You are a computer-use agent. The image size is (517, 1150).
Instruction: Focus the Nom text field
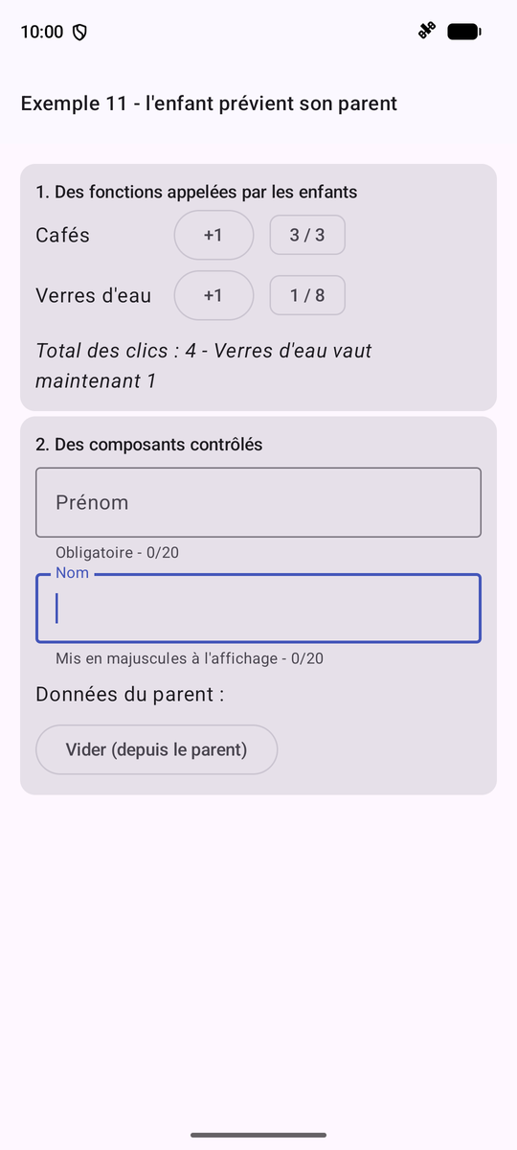(258, 609)
